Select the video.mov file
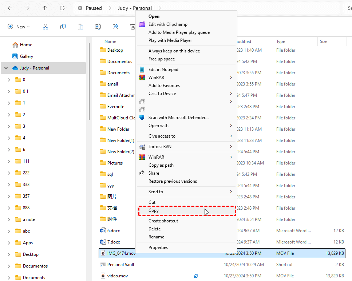The width and height of the screenshot is (352, 281). tap(118, 276)
